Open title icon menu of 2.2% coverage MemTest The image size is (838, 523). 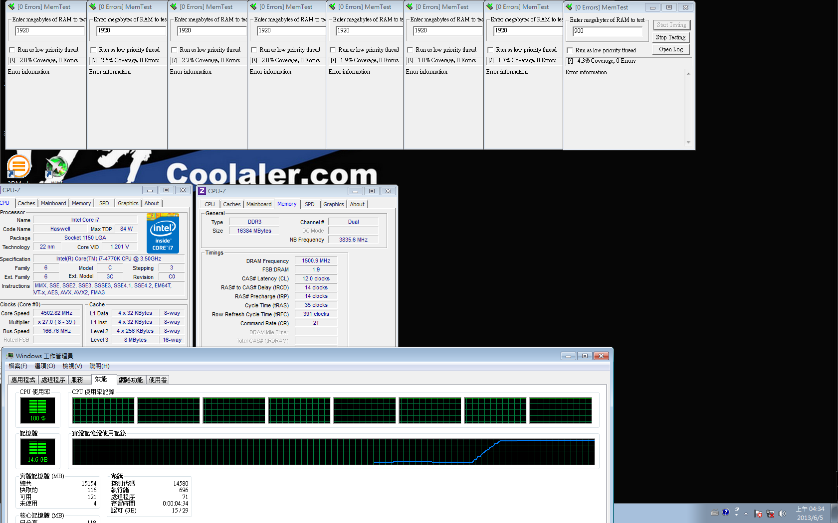click(174, 7)
